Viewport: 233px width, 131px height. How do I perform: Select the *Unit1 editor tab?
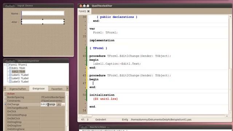click(82, 11)
